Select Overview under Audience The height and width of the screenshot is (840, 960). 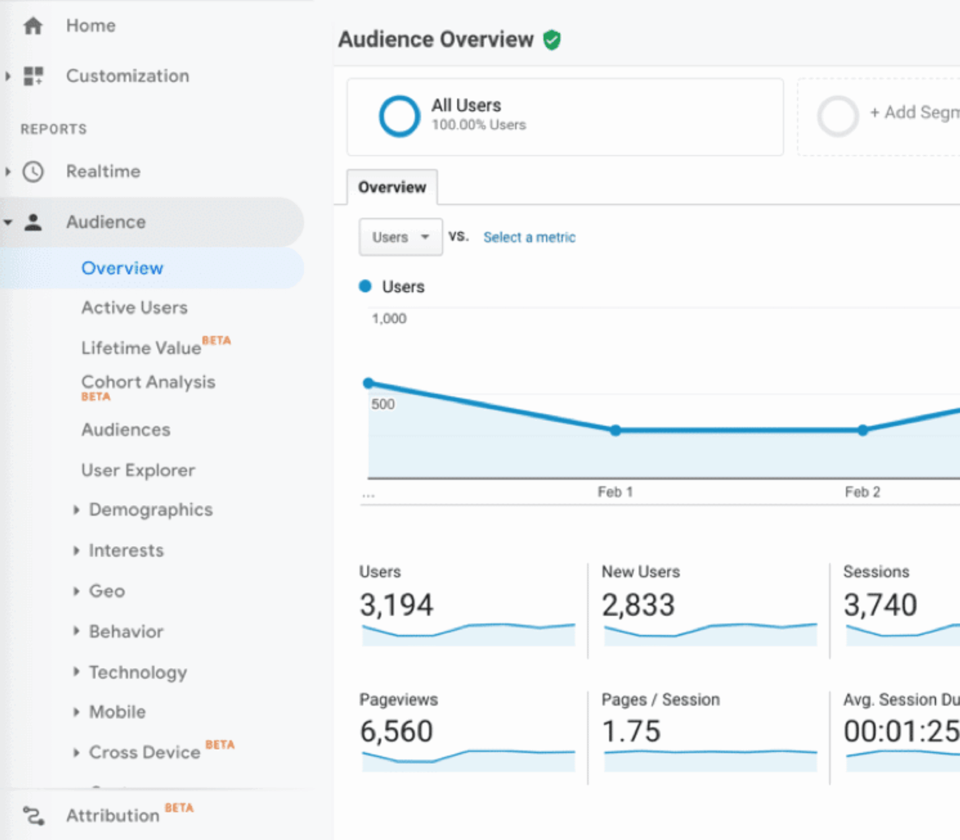tap(122, 268)
